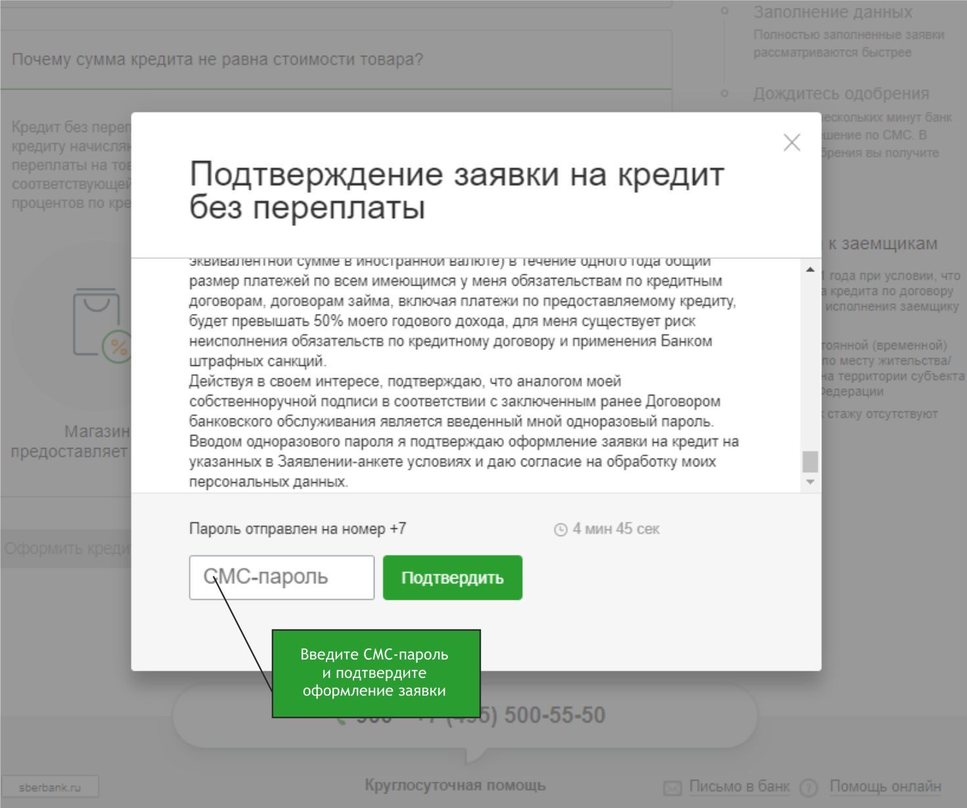The height and width of the screenshot is (808, 967).
Task: Click the СМС-пароль input field
Action: tap(282, 577)
